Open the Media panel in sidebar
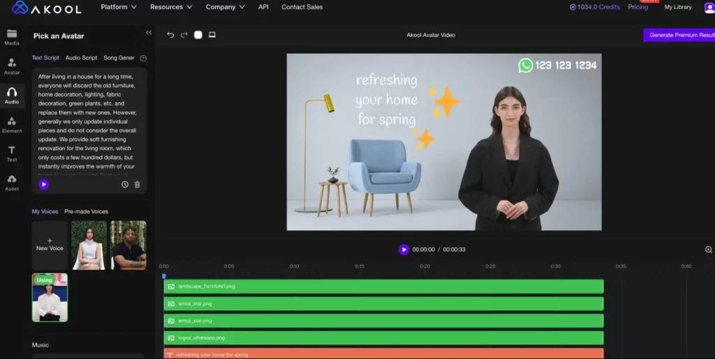Viewport: 715px width, 359px height. point(12,37)
